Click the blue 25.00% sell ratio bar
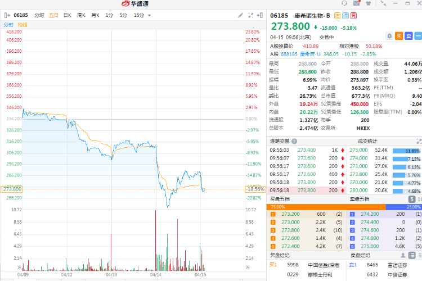 pos(403,207)
